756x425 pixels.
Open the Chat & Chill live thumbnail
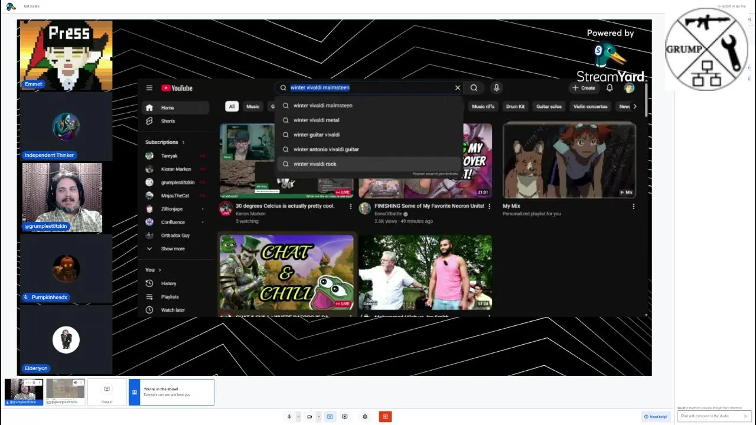click(x=286, y=272)
